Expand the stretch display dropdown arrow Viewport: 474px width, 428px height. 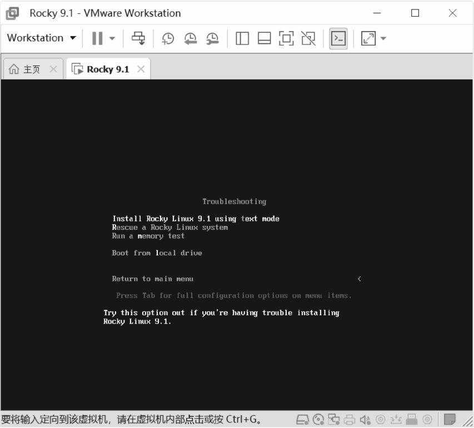[383, 38]
